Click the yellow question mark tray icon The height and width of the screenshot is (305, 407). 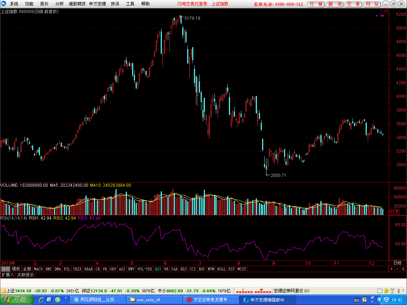click(x=365, y=300)
